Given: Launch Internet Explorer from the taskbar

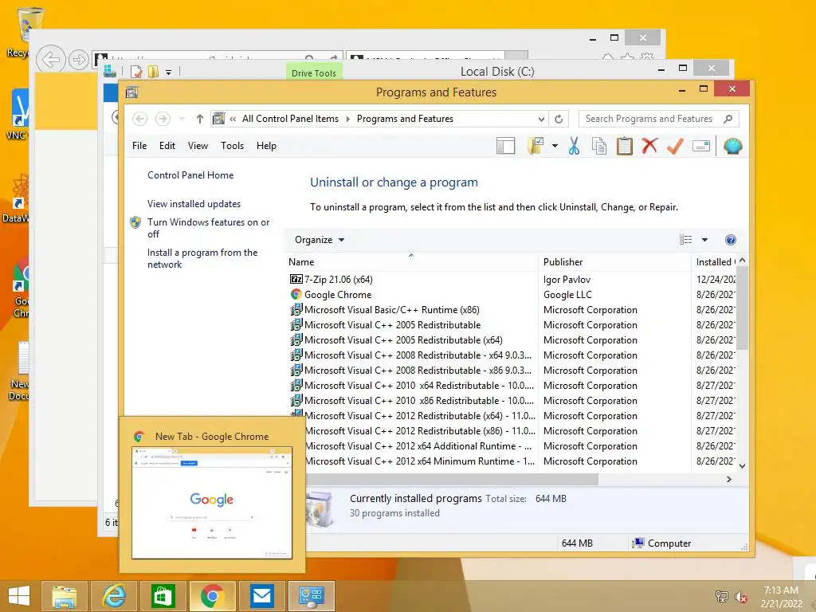Looking at the screenshot, I should [x=114, y=596].
